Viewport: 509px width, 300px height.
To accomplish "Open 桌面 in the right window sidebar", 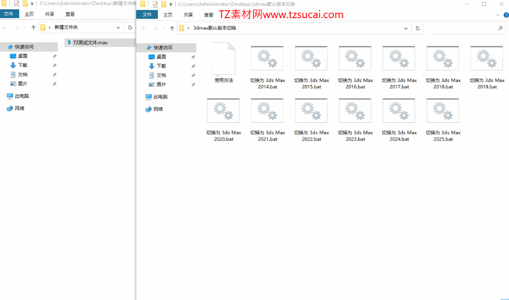I will tap(161, 56).
